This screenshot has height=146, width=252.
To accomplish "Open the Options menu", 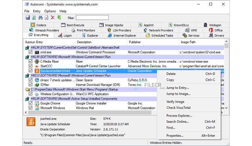I will pyautogui.click(x=50, y=11).
